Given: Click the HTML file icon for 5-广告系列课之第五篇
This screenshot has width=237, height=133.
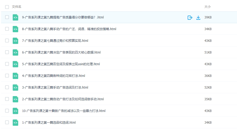Looking at the screenshot, I should 16,64.
